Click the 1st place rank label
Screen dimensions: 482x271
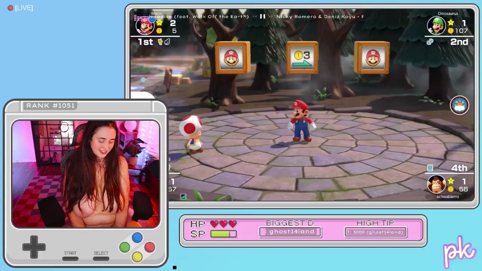click(146, 42)
